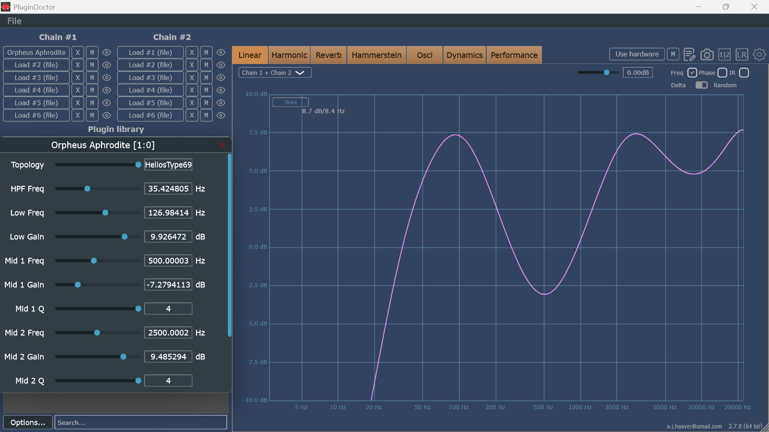Viewport: 769px width, 432px height.
Task: Click the plugin library Search field
Action: pyautogui.click(x=141, y=422)
